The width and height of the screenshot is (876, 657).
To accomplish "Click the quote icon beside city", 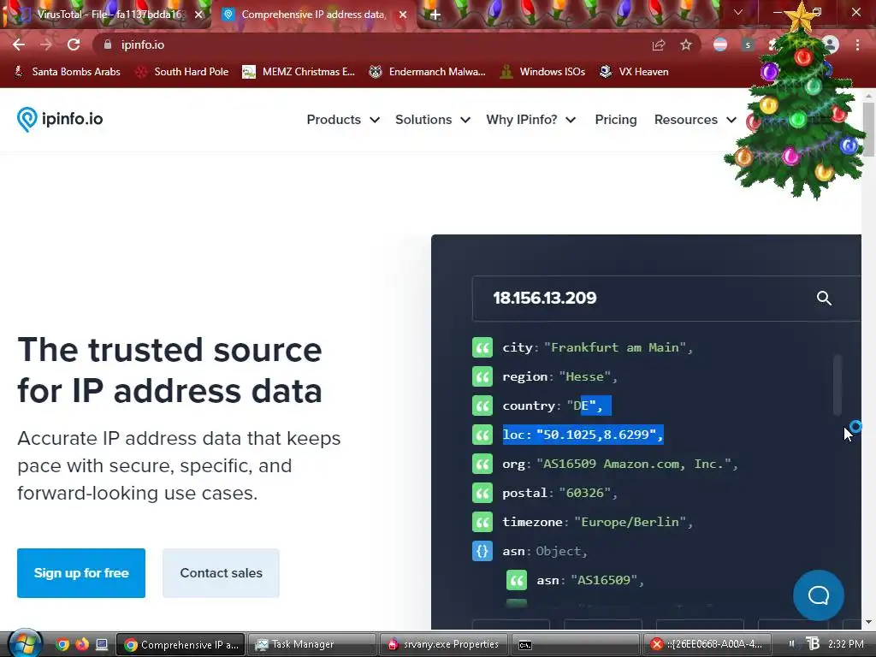I will coord(482,347).
